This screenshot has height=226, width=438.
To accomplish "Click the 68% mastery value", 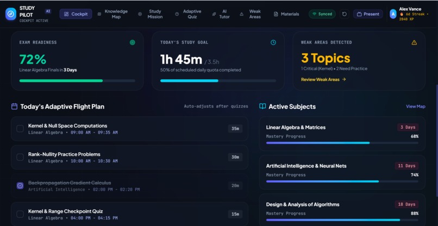I will [x=415, y=136].
